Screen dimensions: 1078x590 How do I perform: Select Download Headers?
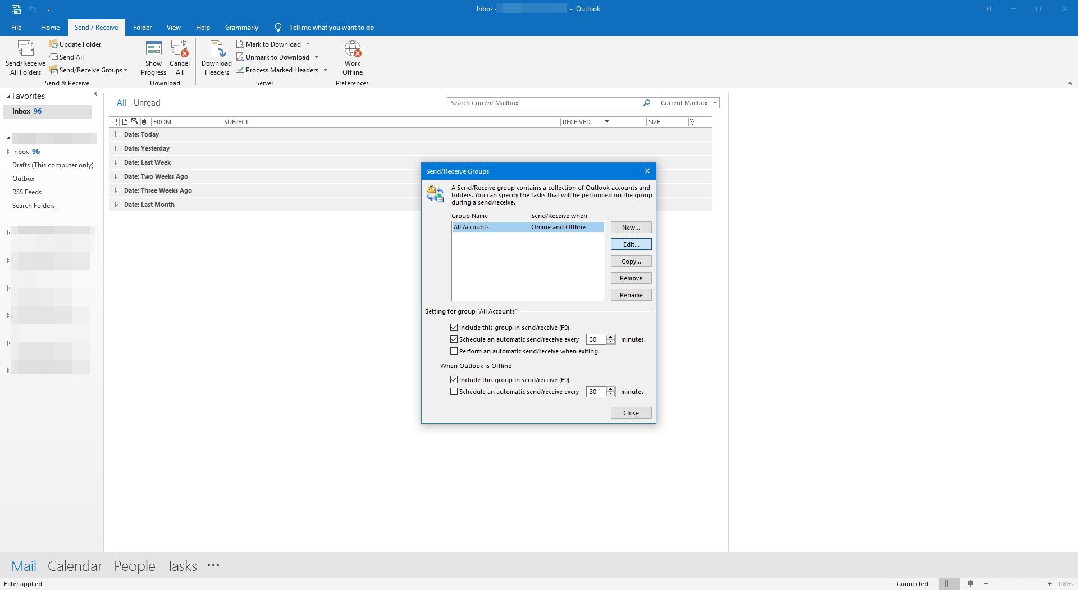(216, 58)
